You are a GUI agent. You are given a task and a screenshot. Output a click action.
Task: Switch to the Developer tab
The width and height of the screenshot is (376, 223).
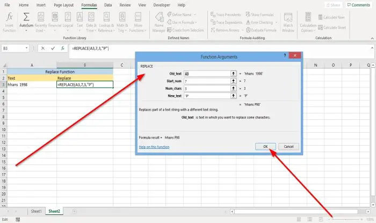(x=162, y=5)
